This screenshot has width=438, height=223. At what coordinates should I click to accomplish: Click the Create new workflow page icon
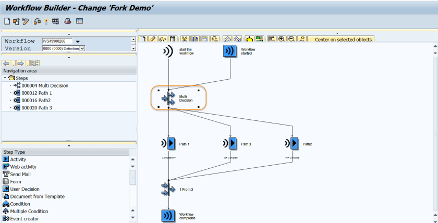click(x=7, y=21)
